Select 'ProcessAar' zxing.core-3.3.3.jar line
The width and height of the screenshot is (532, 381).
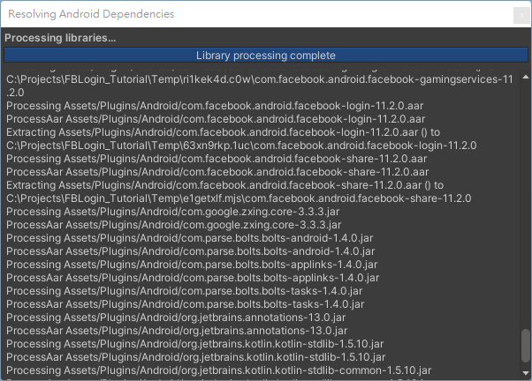[x=174, y=225]
